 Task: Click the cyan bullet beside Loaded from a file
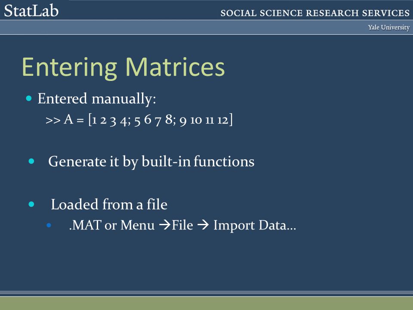(x=31, y=204)
